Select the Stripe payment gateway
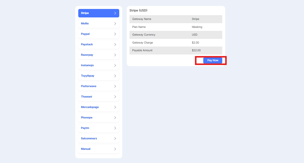Image resolution: width=304 pixels, height=163 pixels. (99, 13)
